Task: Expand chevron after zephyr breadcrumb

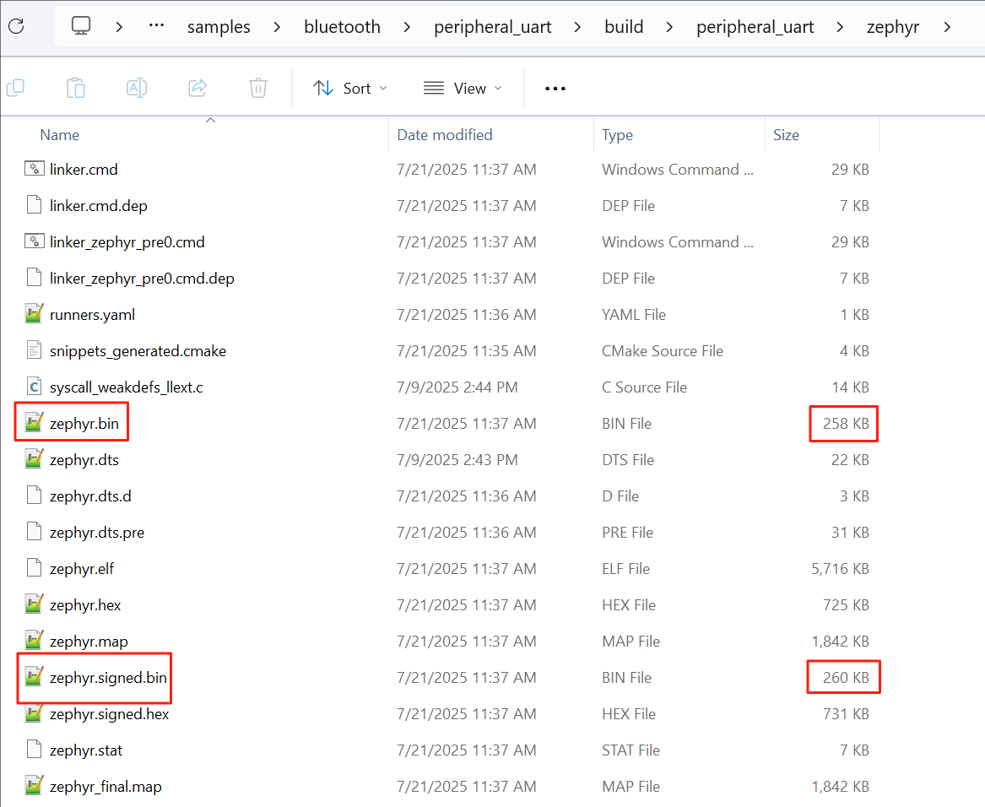Action: (947, 27)
